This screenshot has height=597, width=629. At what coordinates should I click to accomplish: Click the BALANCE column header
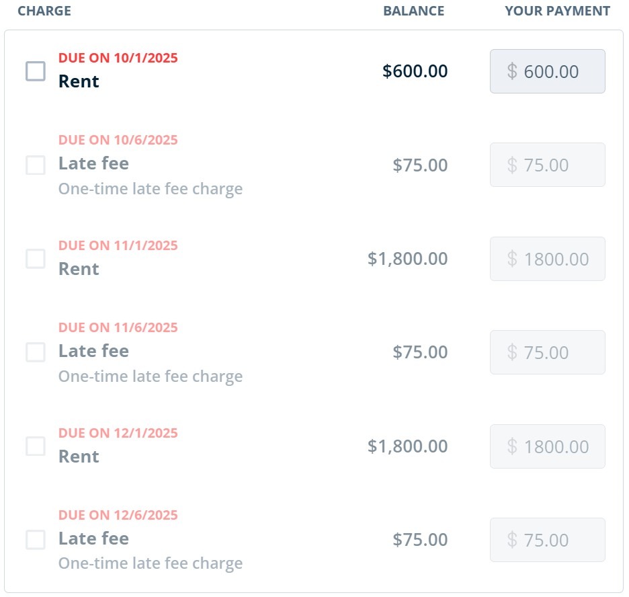pos(413,11)
